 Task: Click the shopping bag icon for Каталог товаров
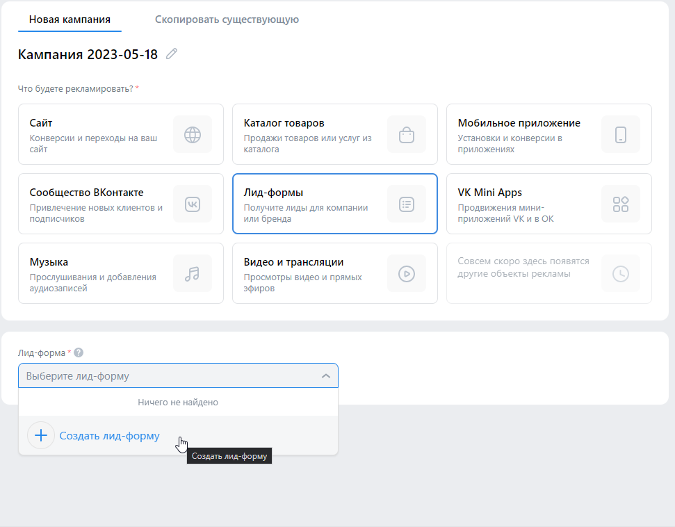(407, 135)
